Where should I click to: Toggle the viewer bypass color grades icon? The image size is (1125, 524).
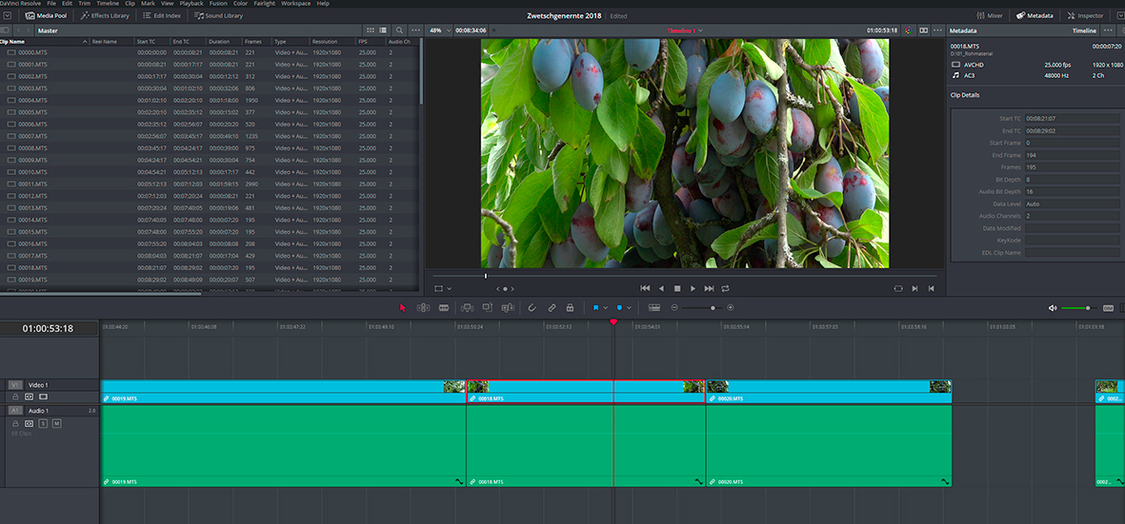point(909,30)
